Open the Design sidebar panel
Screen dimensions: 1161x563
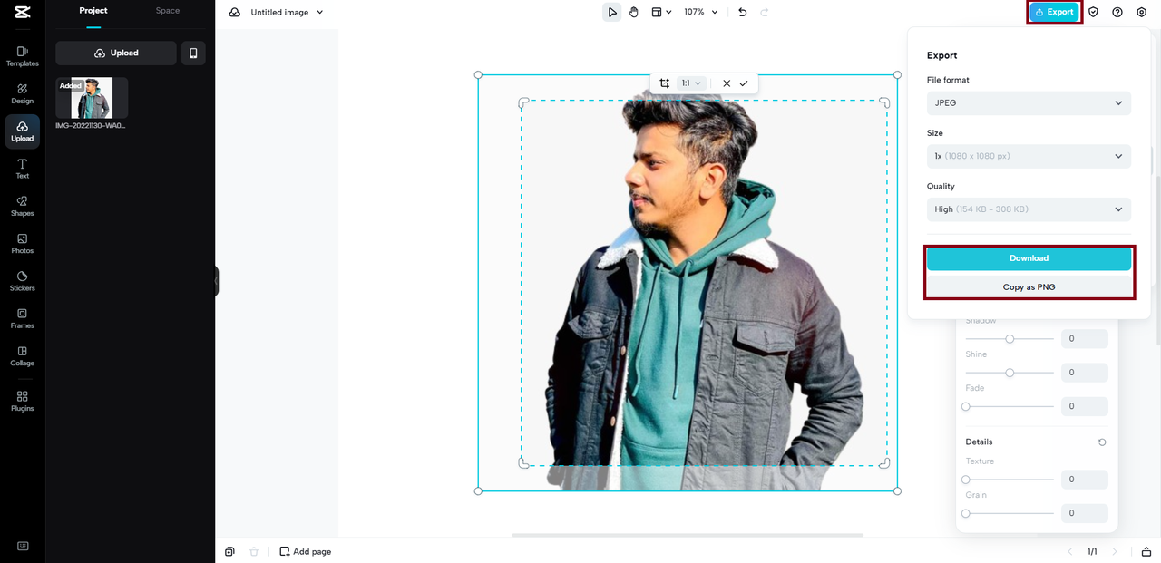(23, 93)
